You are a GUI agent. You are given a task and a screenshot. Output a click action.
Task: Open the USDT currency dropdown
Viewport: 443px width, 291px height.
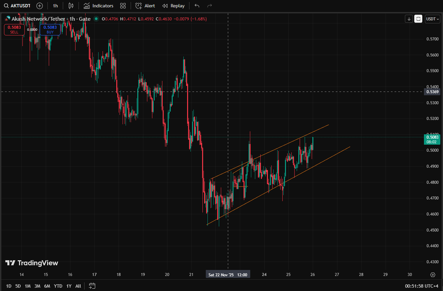point(432,19)
